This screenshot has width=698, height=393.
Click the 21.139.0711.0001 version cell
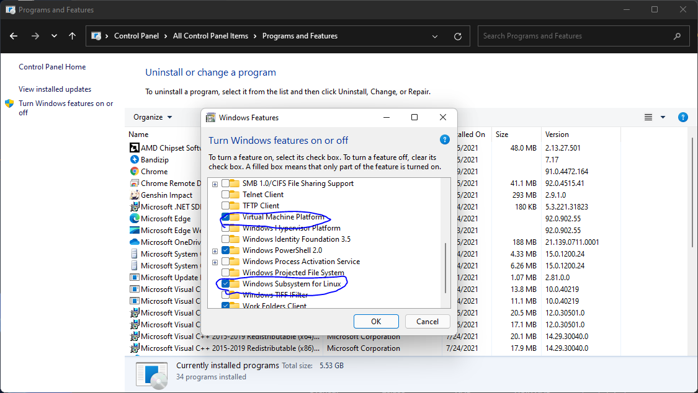click(x=572, y=242)
